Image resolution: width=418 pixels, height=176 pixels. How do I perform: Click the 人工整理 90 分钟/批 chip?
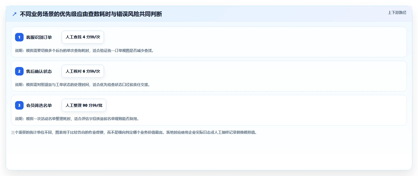click(x=84, y=105)
